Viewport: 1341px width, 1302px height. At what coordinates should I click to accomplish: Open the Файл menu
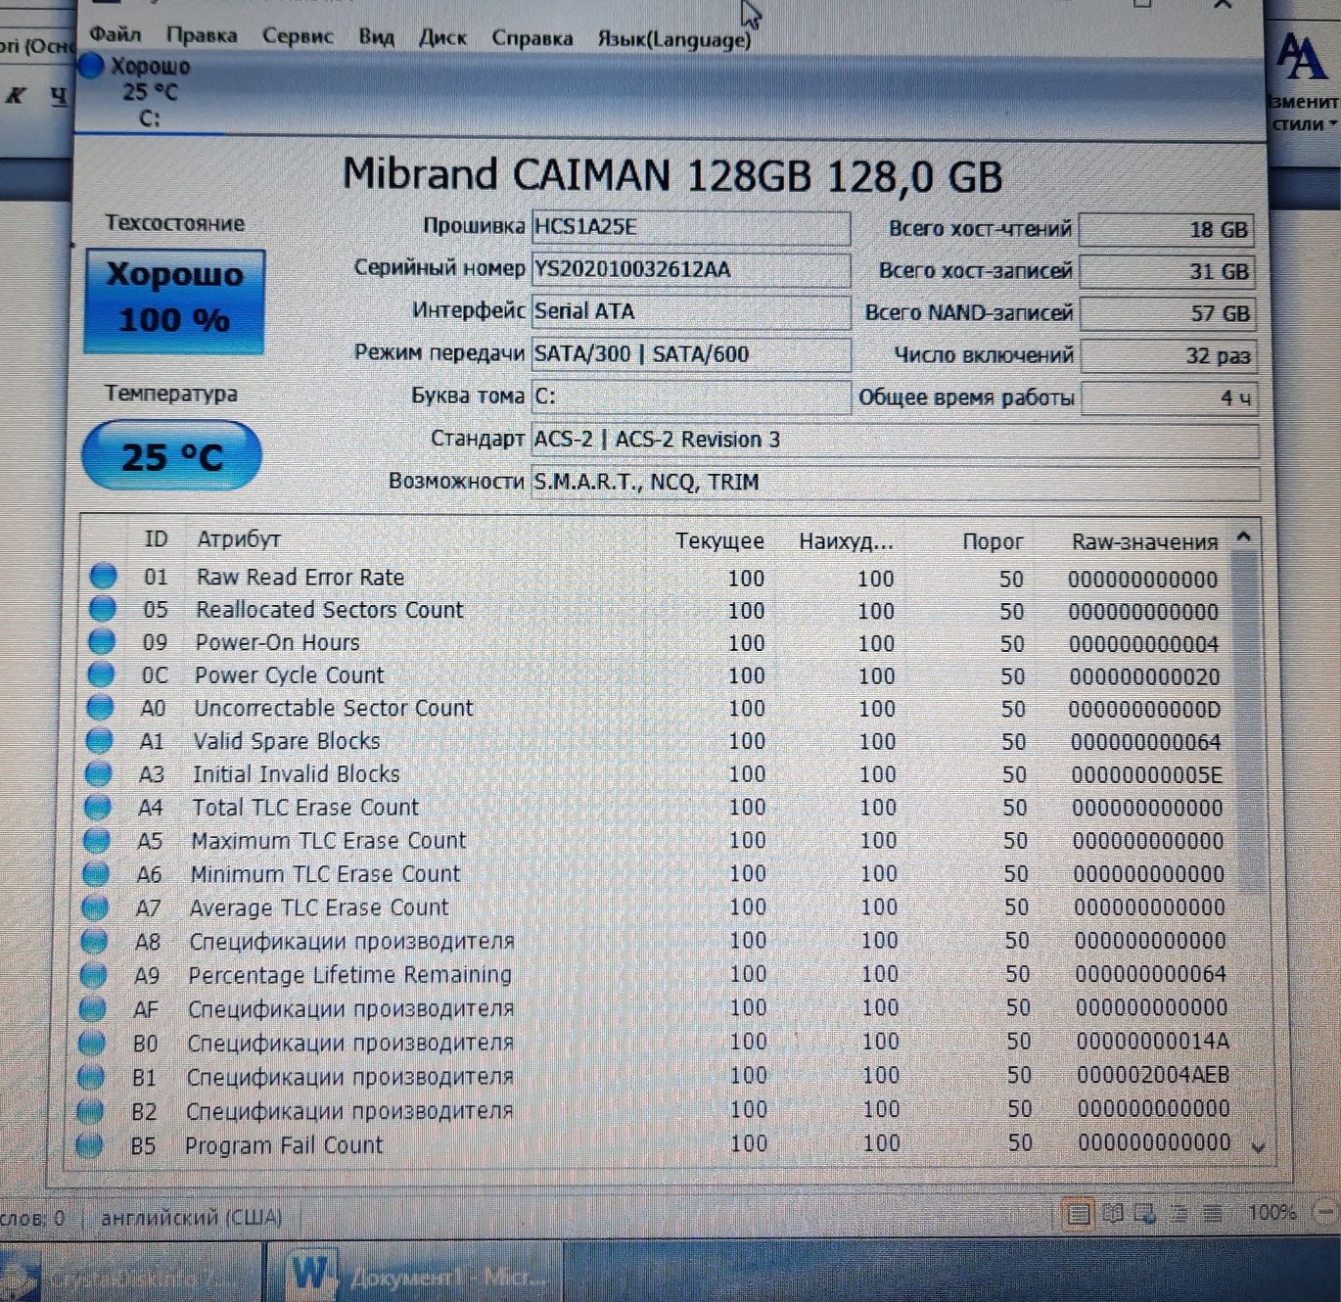pyautogui.click(x=116, y=35)
